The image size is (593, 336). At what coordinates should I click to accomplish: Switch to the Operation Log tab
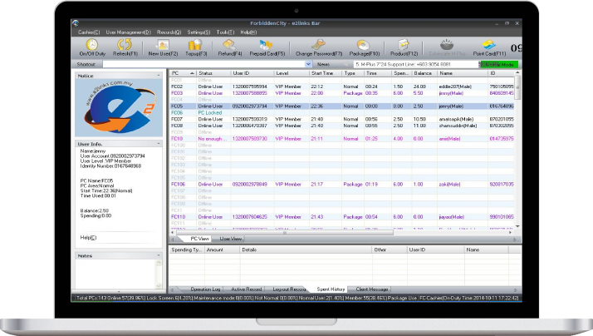click(205, 289)
